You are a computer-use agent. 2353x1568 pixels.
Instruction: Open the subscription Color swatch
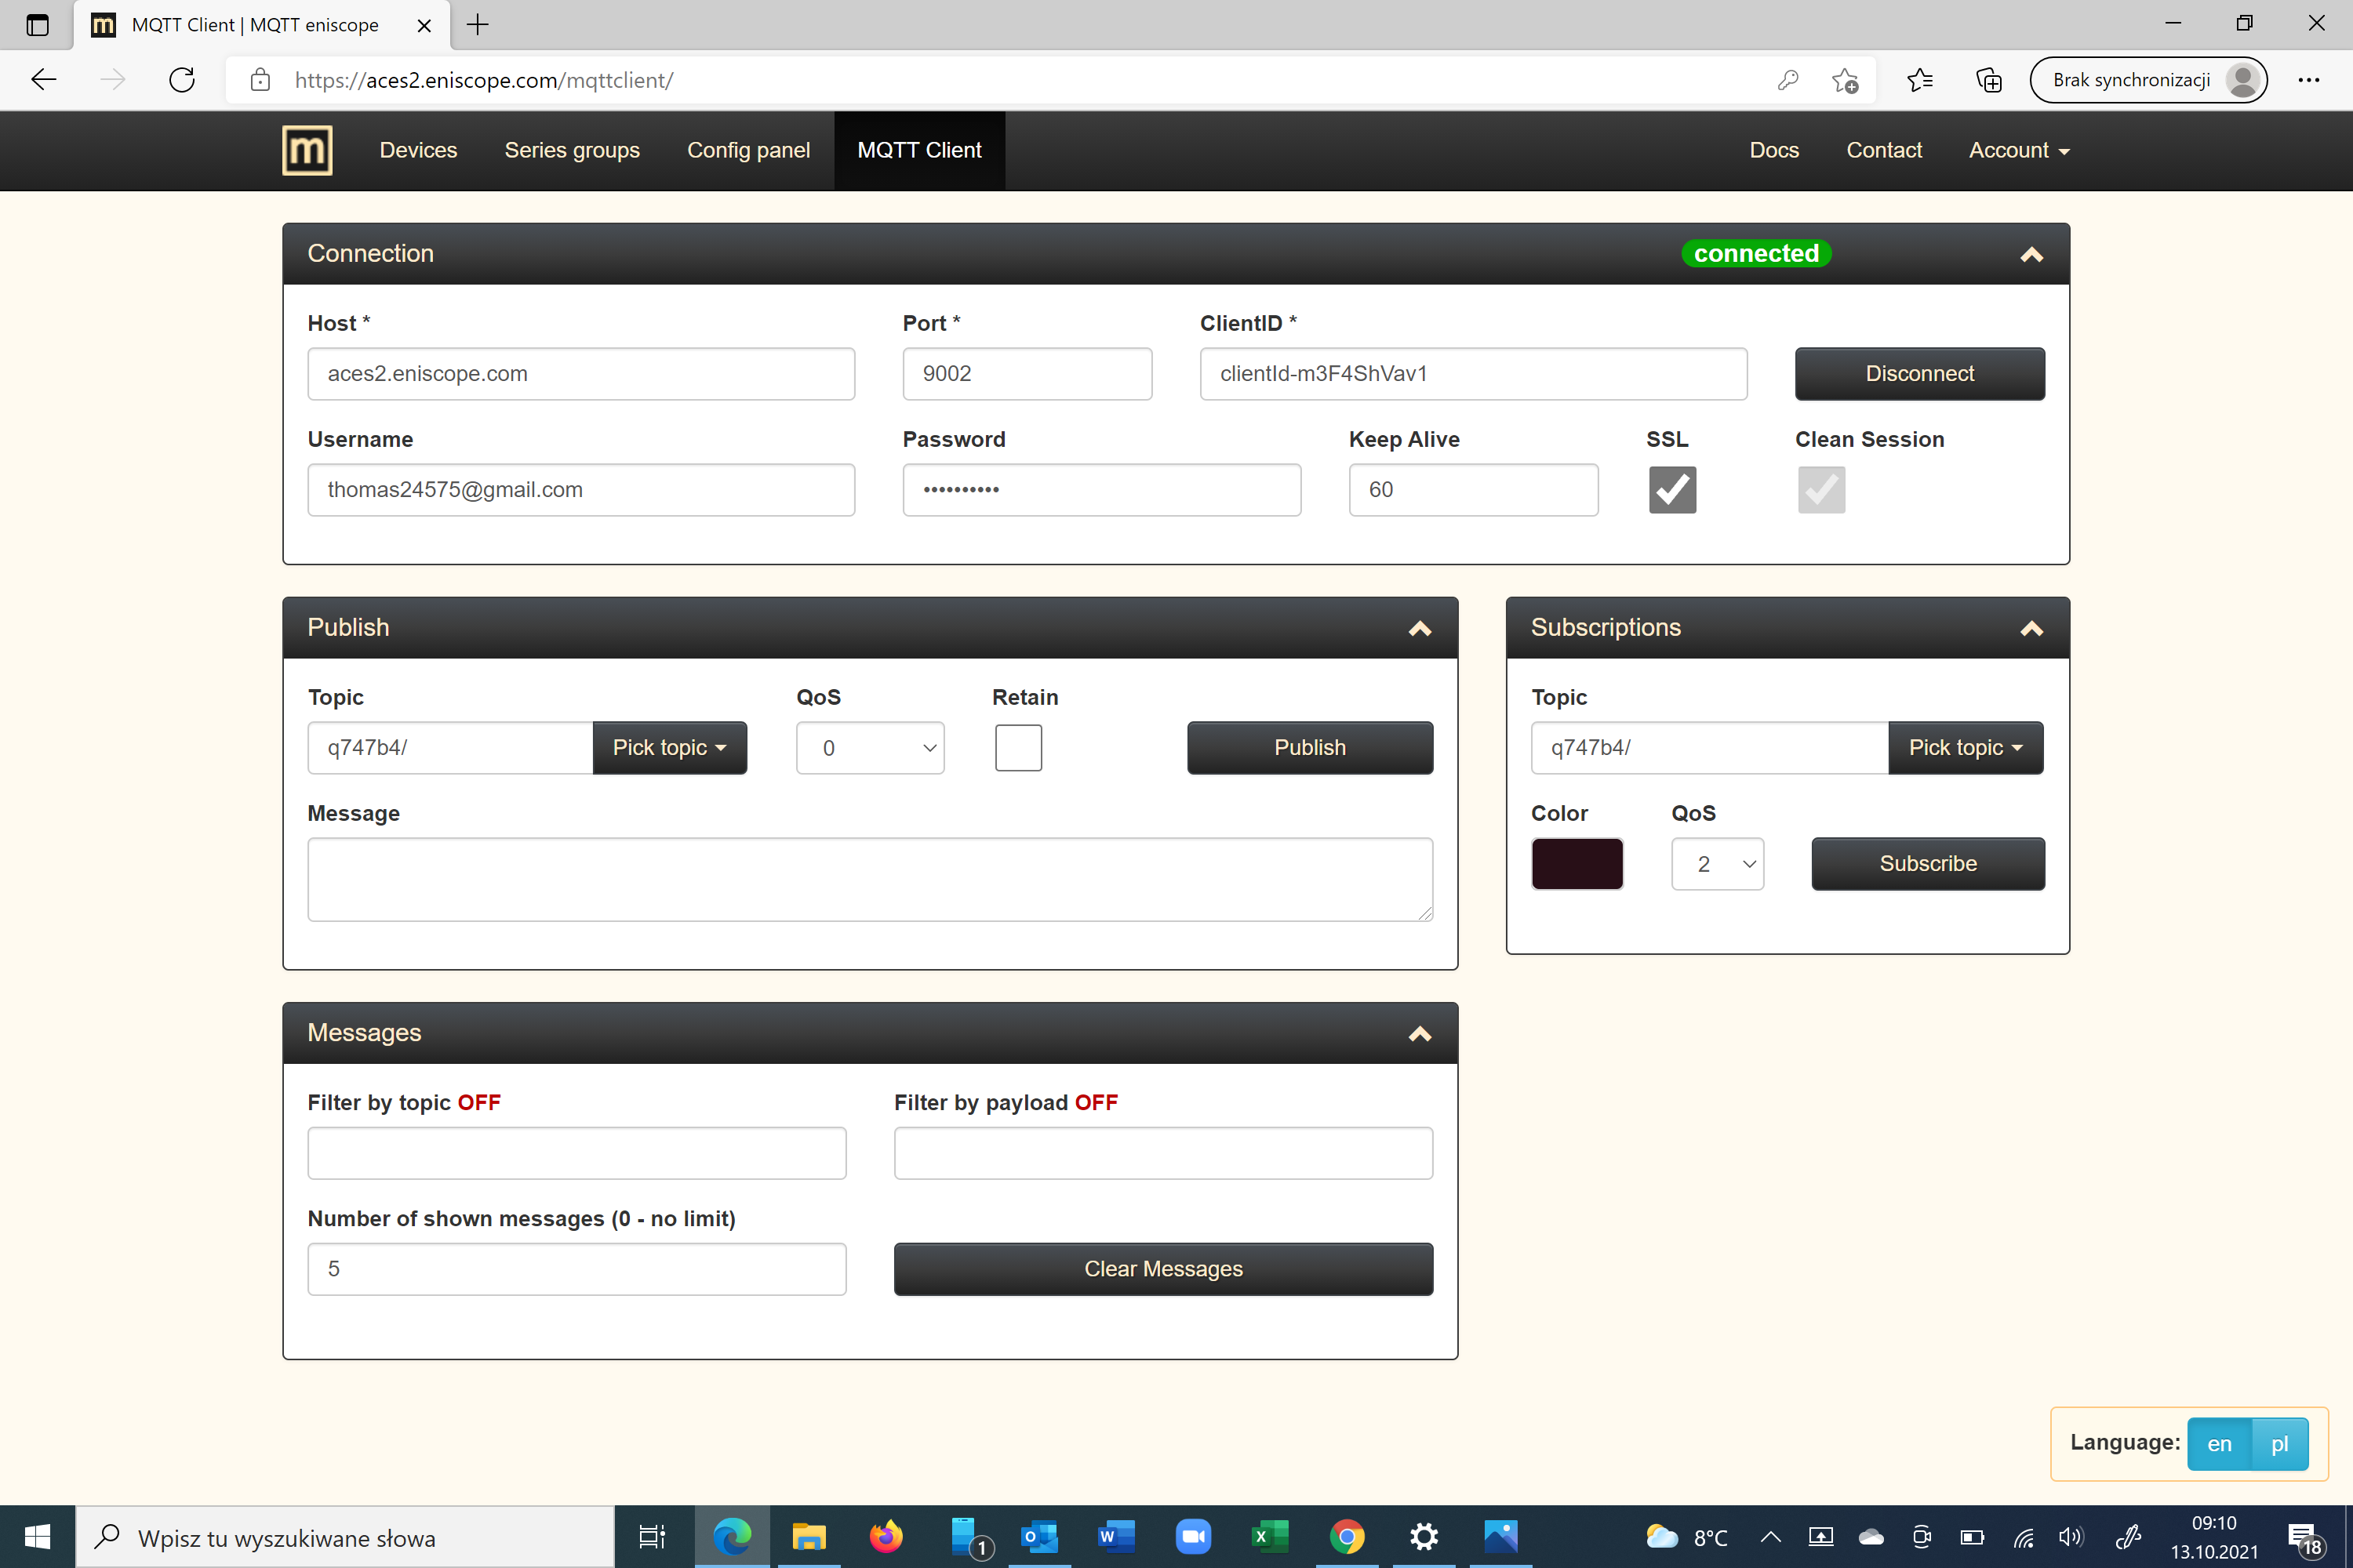[1577, 864]
